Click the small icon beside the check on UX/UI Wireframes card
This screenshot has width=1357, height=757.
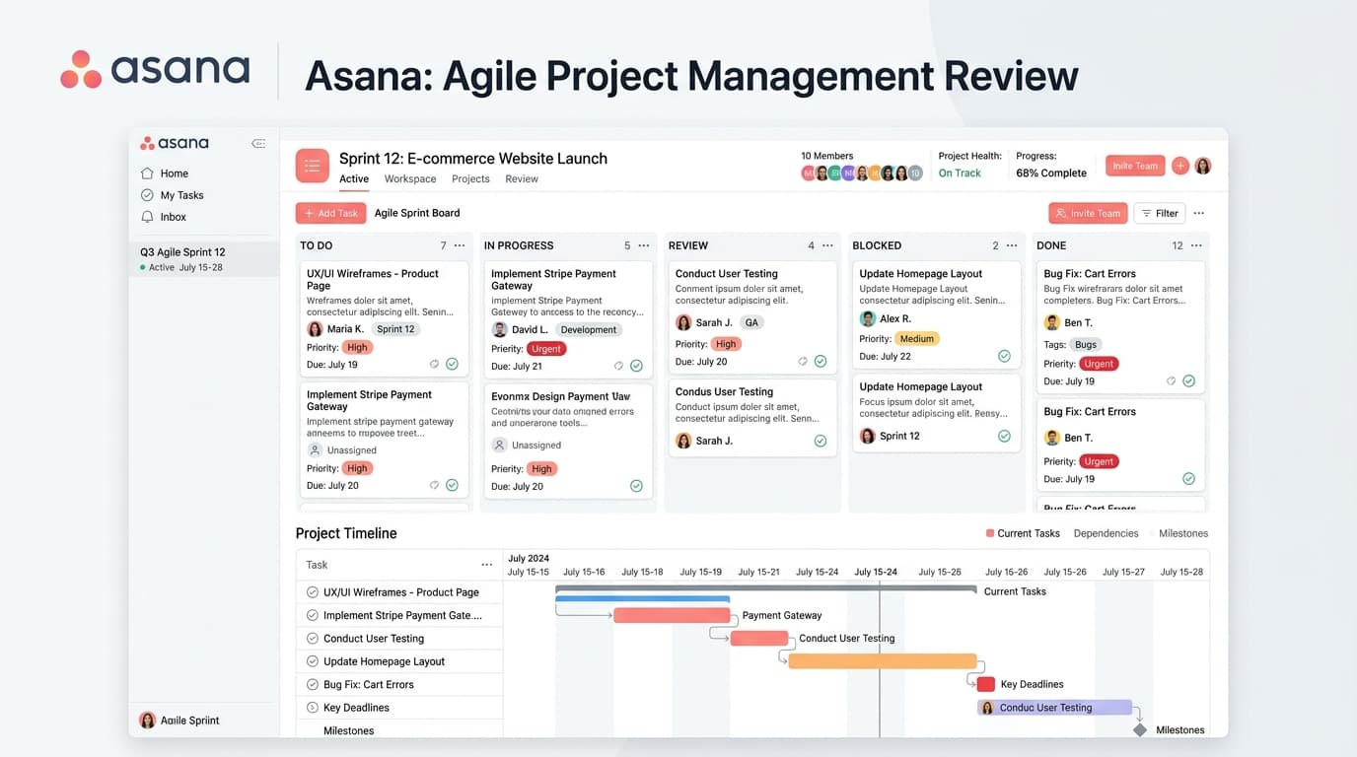(434, 364)
